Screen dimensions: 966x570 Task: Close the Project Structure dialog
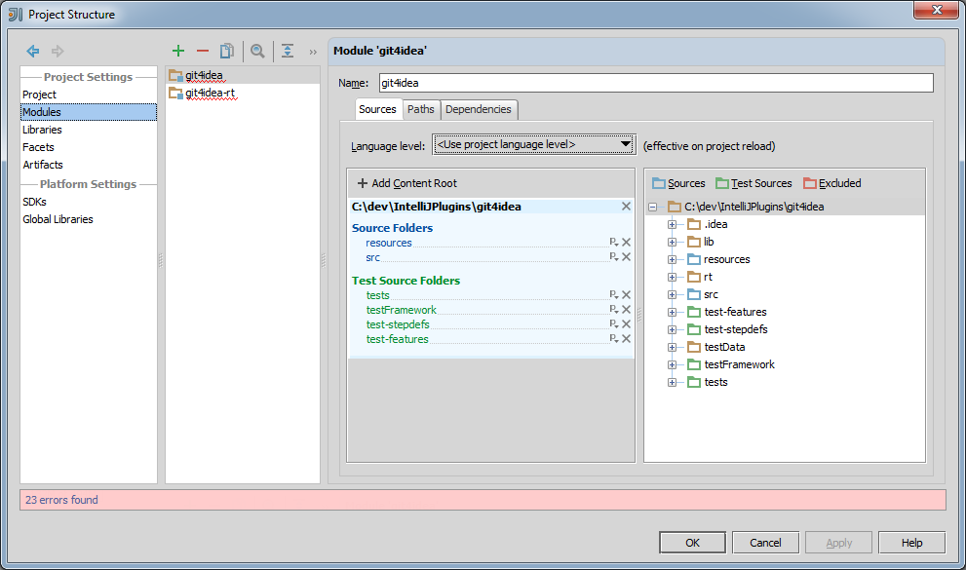(x=936, y=10)
